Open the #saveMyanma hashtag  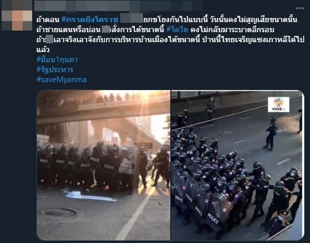point(62,80)
